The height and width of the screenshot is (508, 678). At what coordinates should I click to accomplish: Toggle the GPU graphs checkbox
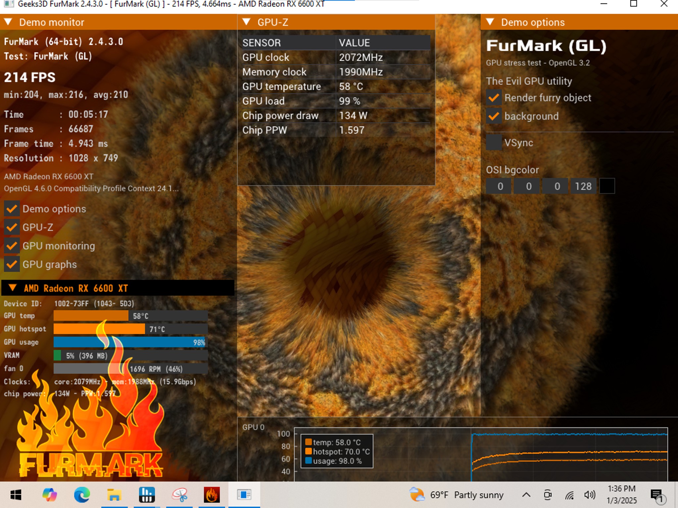tap(12, 264)
